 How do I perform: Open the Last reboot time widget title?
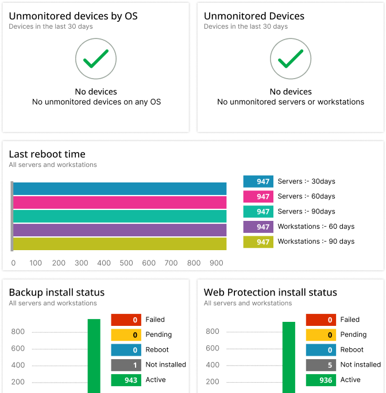point(47,154)
